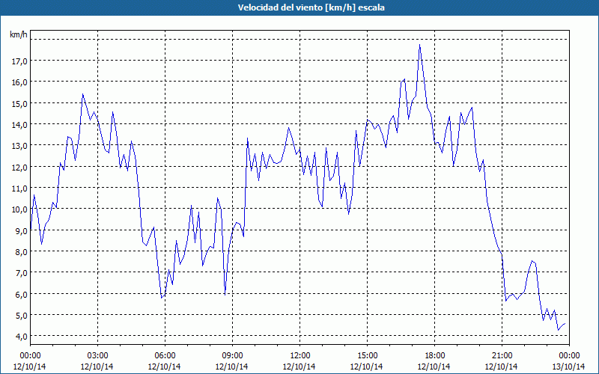Click the 06:00 time axis label
Screen dimensions: 599x374
click(x=165, y=356)
